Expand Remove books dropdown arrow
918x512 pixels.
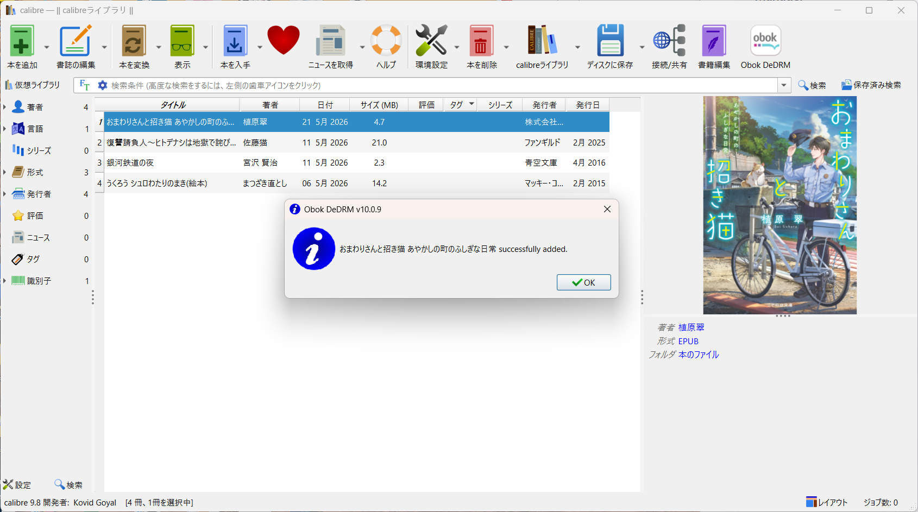(506, 47)
